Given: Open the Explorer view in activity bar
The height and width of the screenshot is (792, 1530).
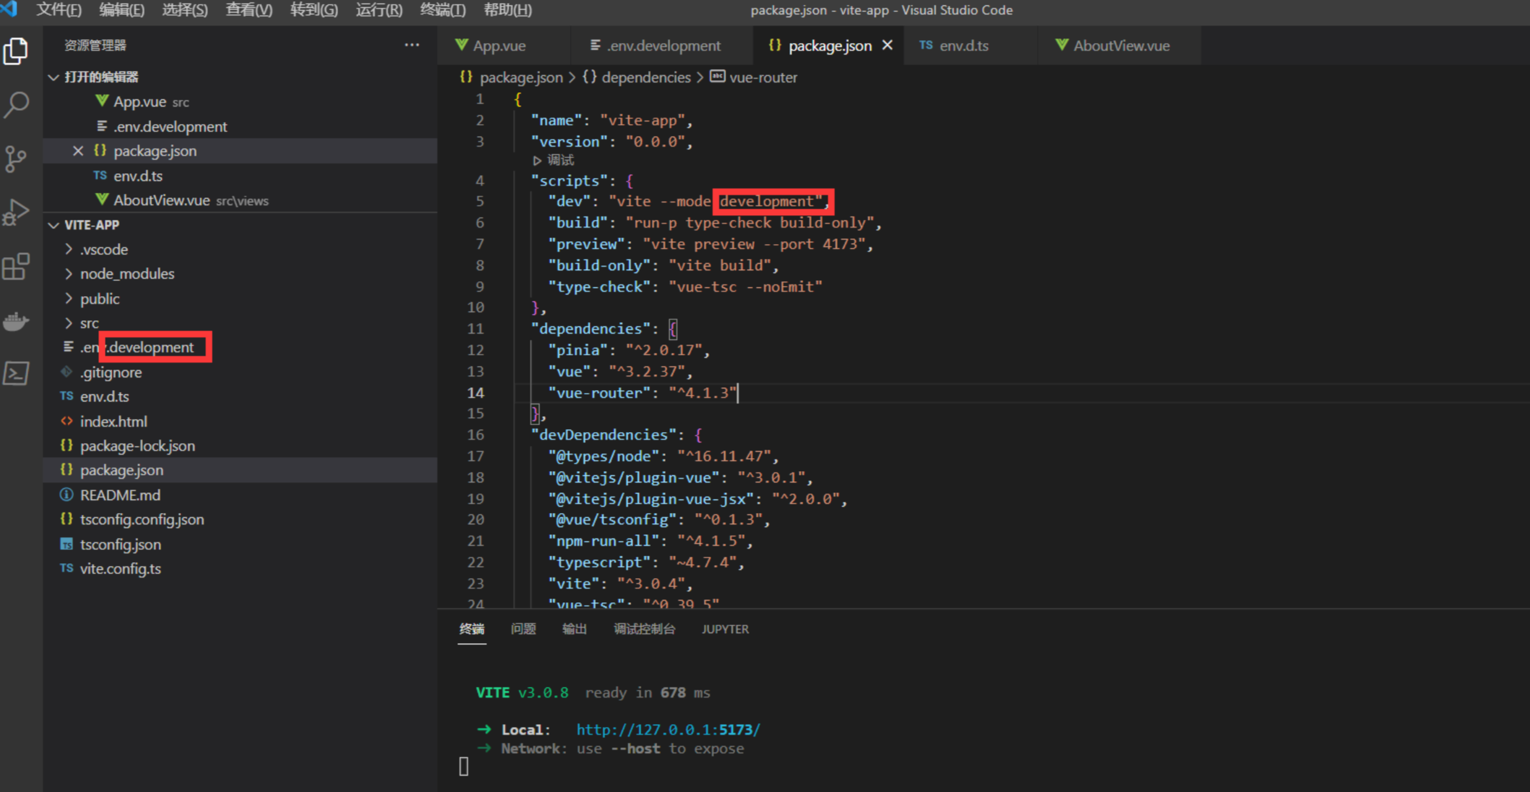Looking at the screenshot, I should coord(16,51).
